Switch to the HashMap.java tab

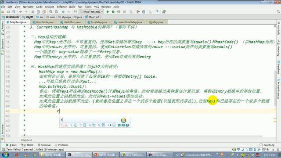click(72, 22)
